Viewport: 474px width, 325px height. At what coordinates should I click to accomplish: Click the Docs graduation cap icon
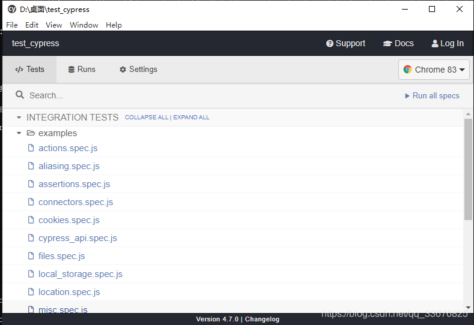387,44
